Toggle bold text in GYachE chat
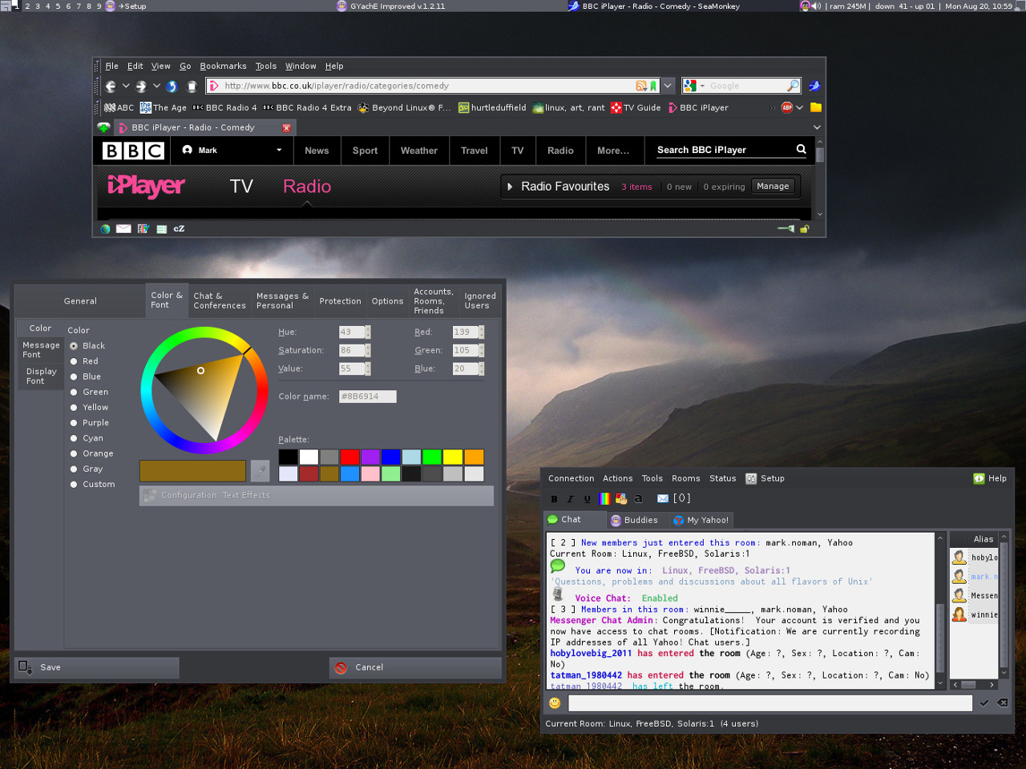Image resolution: width=1026 pixels, height=769 pixels. (554, 498)
